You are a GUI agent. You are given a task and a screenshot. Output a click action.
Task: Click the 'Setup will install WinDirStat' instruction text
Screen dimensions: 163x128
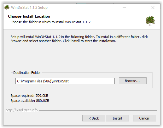pos(79,39)
